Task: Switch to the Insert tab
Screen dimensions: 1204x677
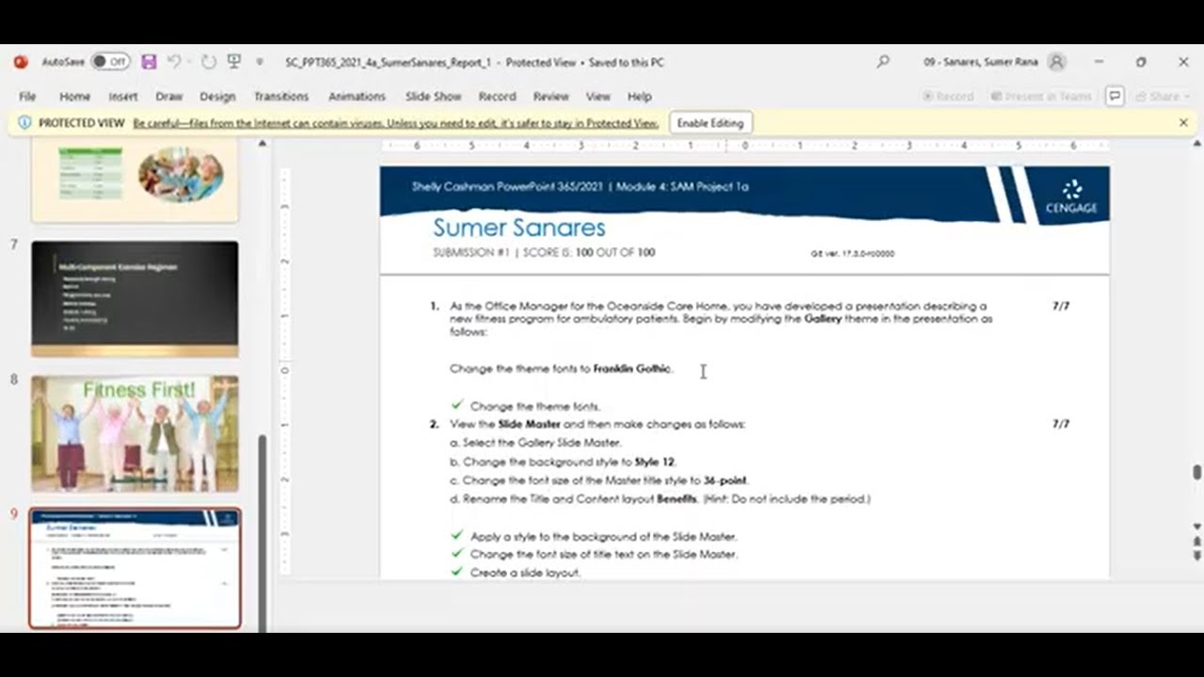Action: pyautogui.click(x=123, y=97)
